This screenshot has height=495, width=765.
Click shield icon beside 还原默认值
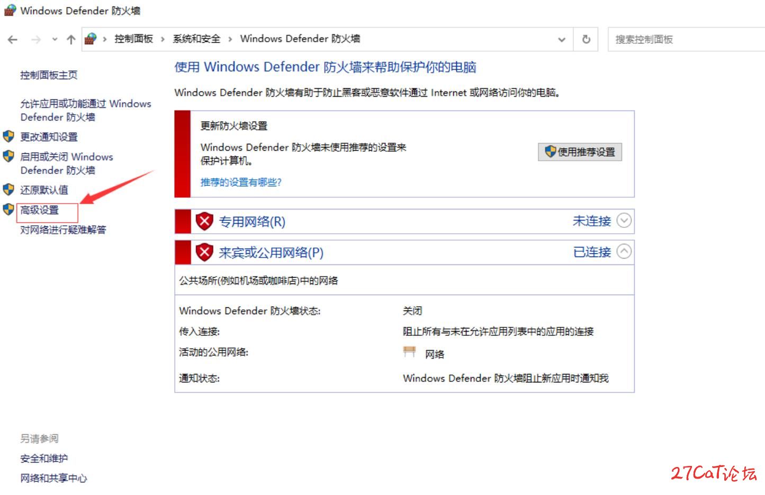[8, 189]
